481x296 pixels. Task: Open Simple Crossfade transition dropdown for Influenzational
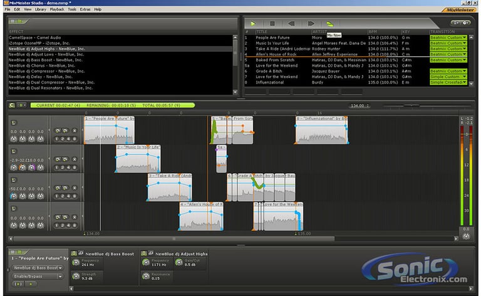point(448,82)
